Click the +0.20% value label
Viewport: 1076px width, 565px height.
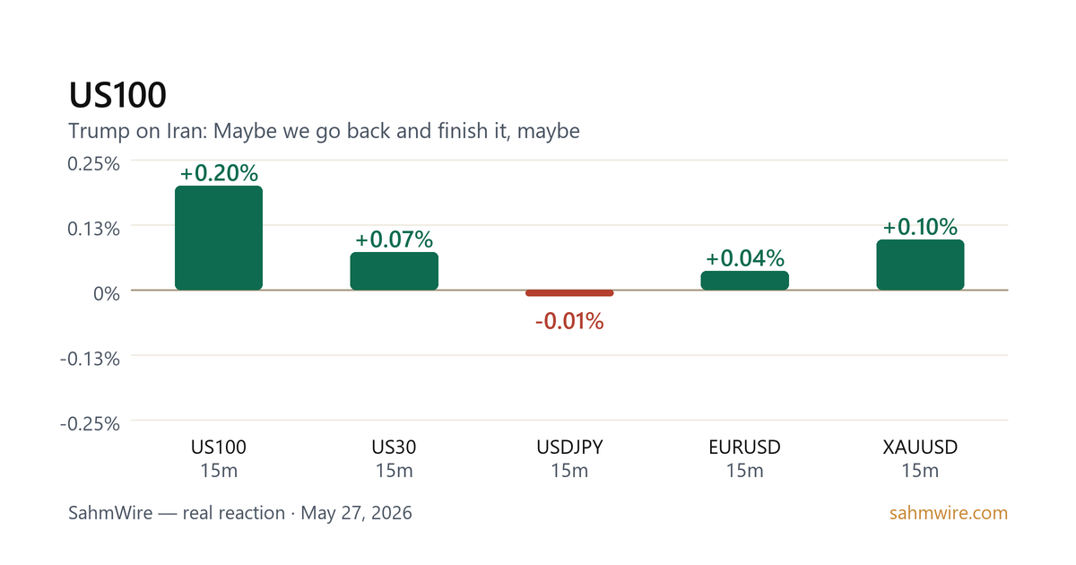pos(219,173)
